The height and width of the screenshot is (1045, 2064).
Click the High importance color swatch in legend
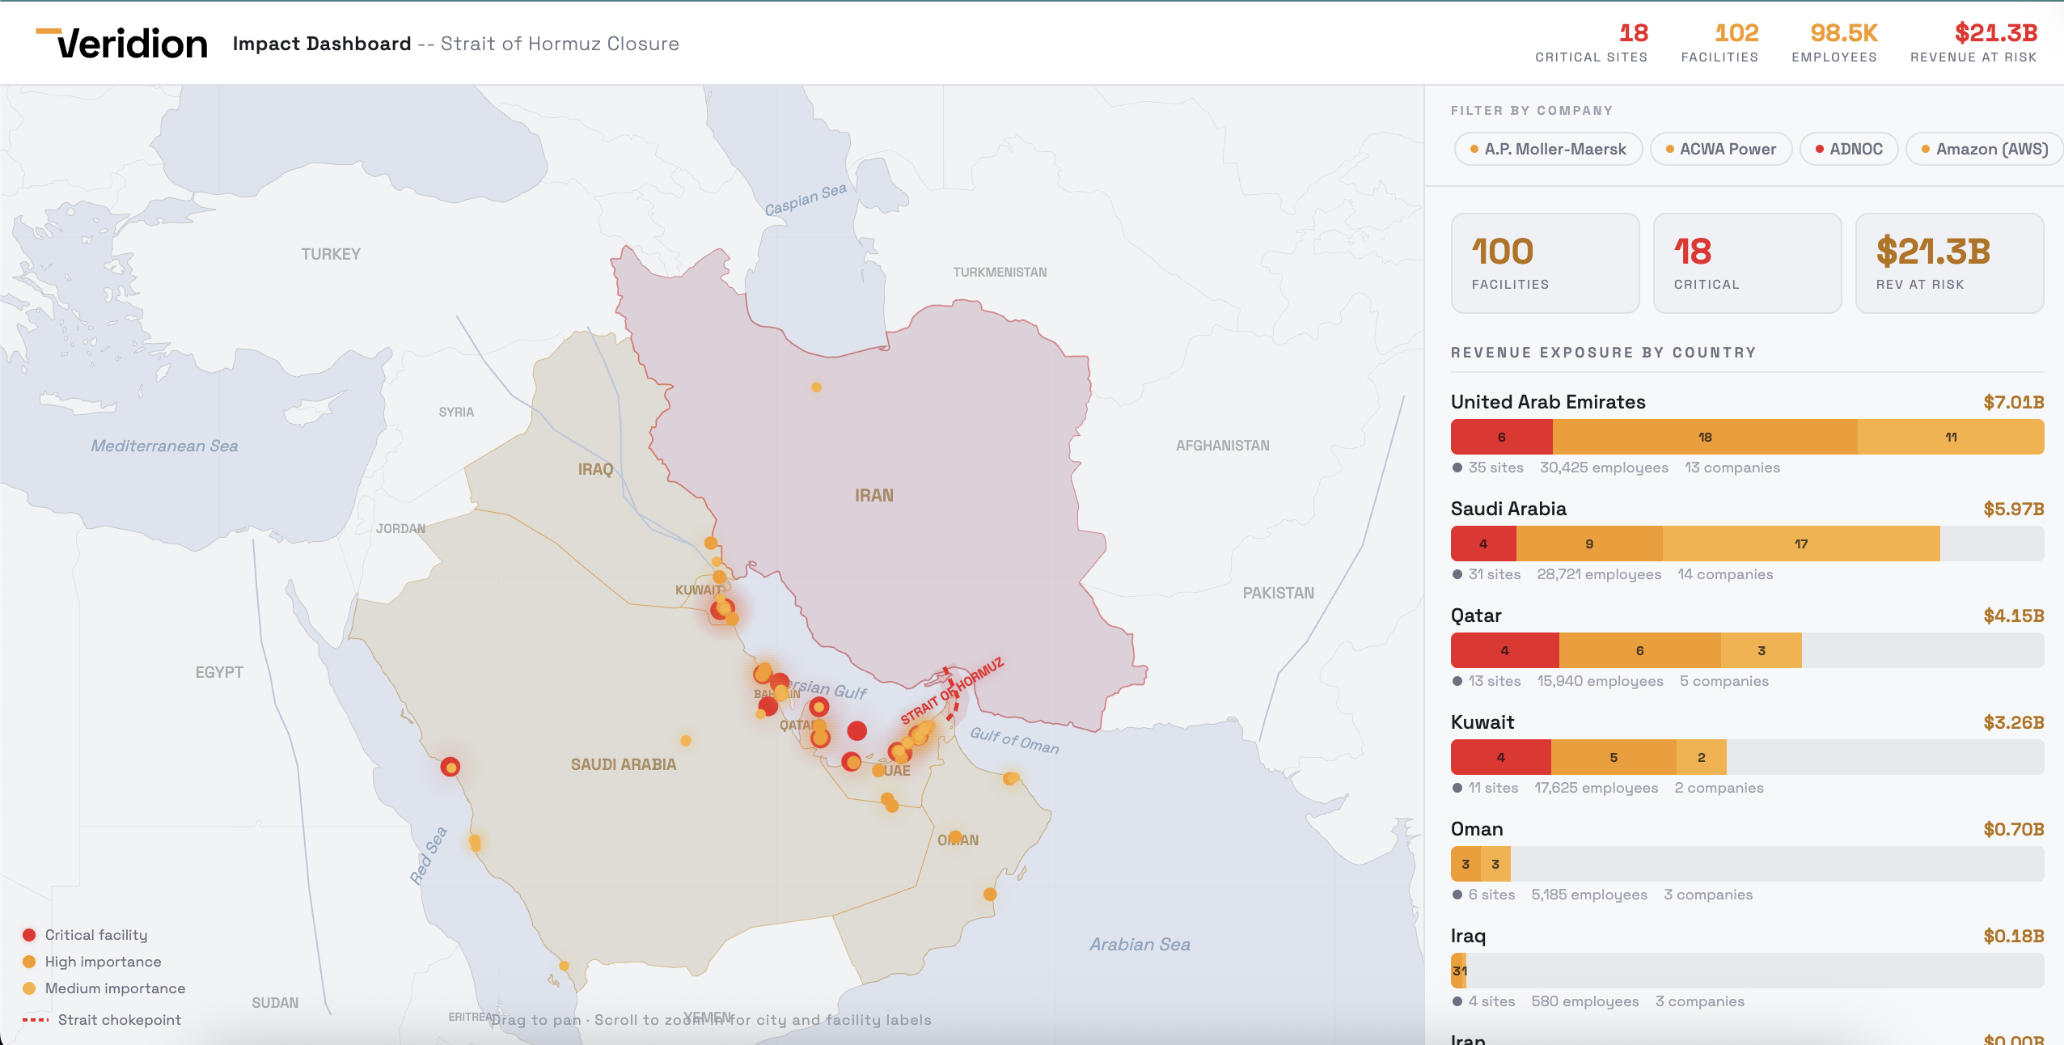point(30,962)
